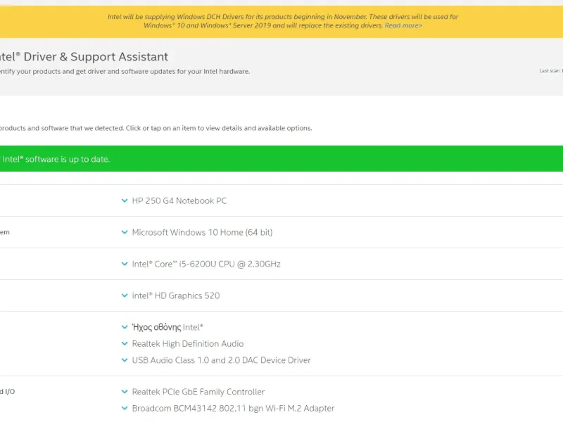Click the Driver & Support Assistant heading
The height and width of the screenshot is (422, 563).
pos(84,57)
